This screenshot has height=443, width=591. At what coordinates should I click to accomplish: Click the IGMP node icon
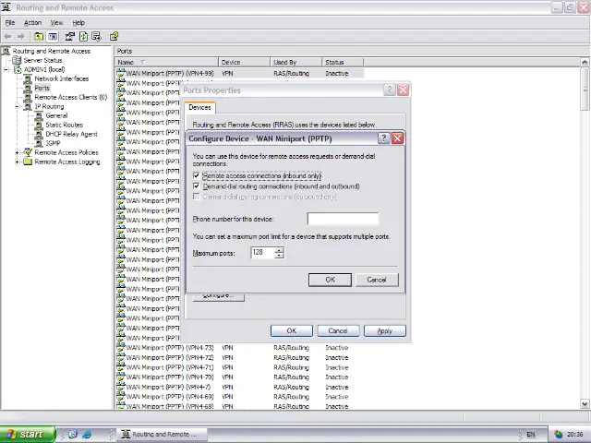[x=39, y=143]
